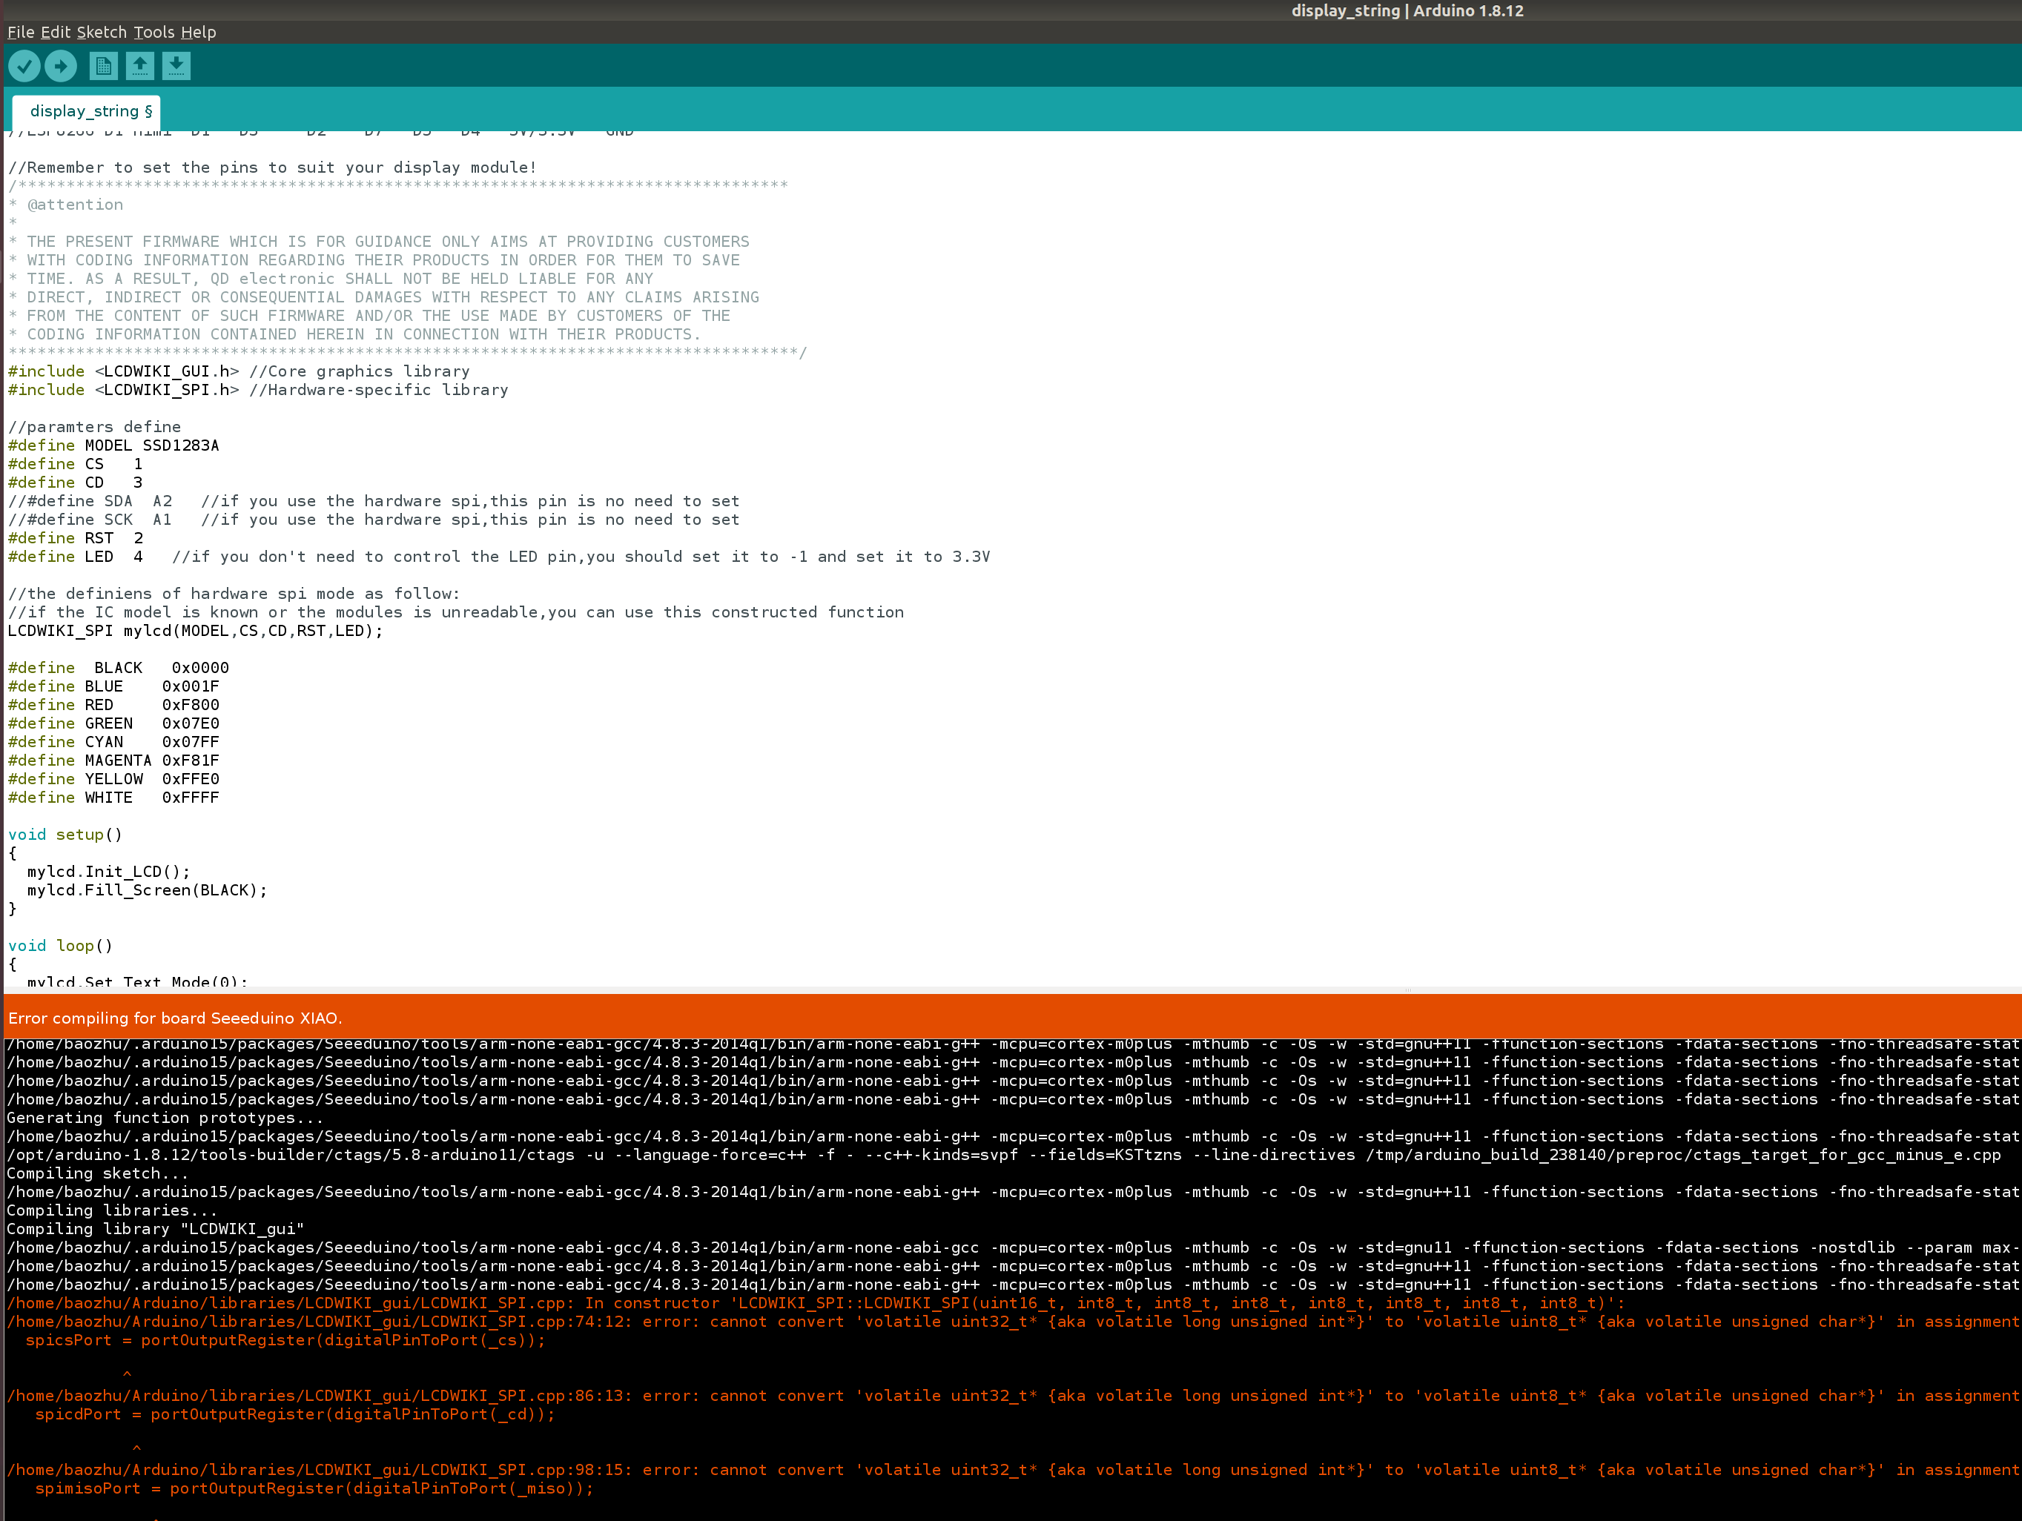Click the 'display_string | Arduino 1.8.12' window title
This screenshot has width=2022, height=1521.
1407,11
